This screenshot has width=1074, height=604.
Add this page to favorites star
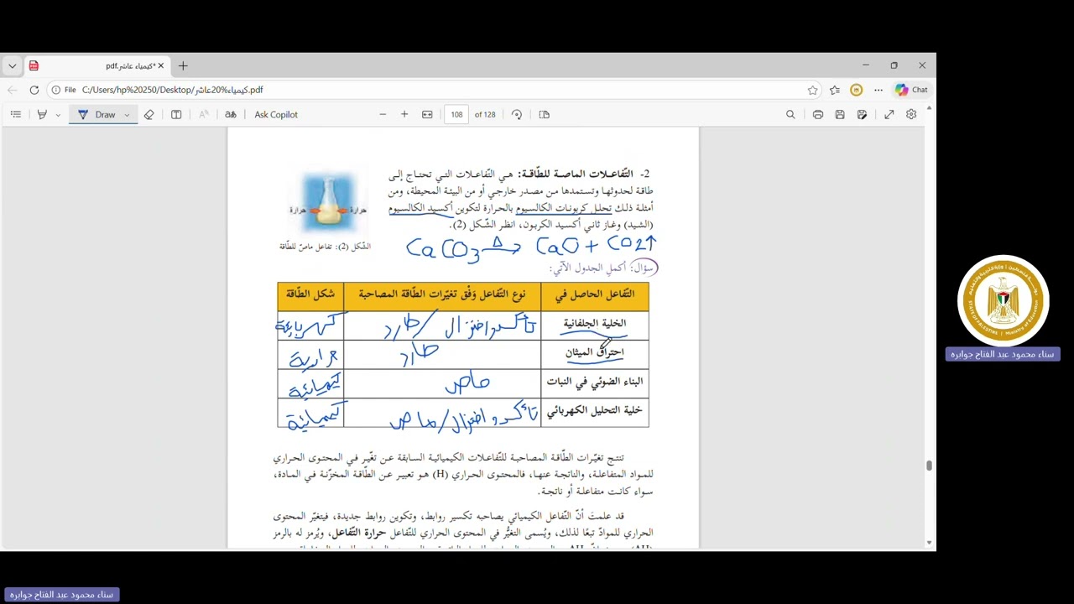813,90
